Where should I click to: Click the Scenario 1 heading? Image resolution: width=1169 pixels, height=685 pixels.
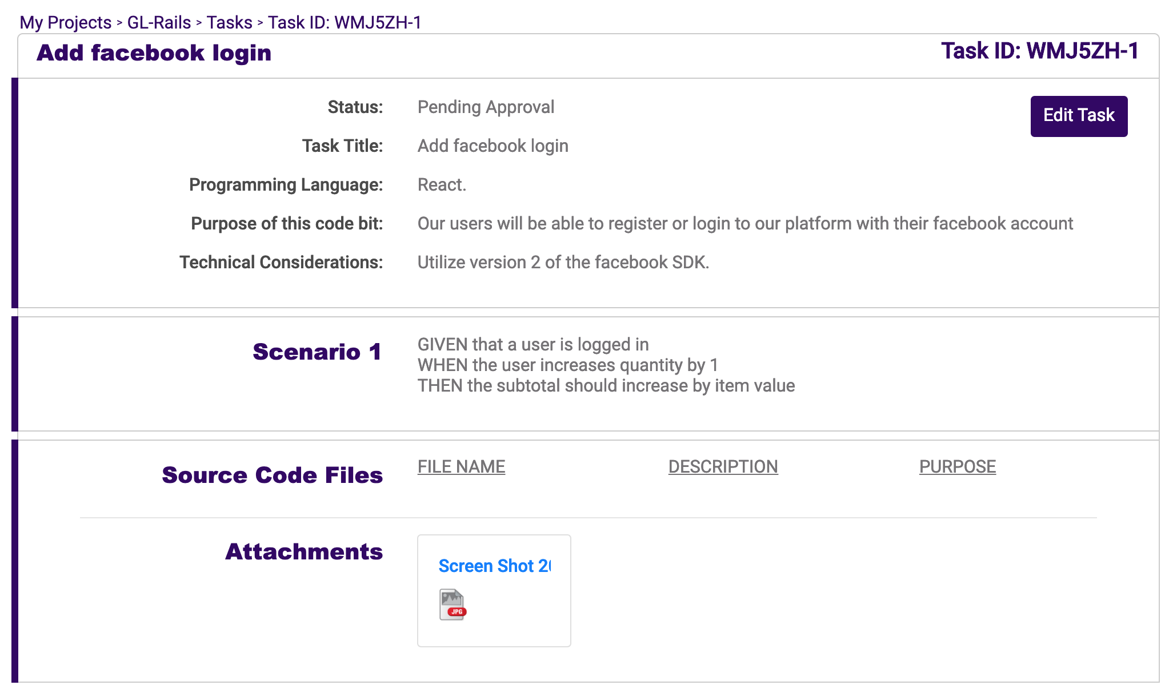[317, 352]
